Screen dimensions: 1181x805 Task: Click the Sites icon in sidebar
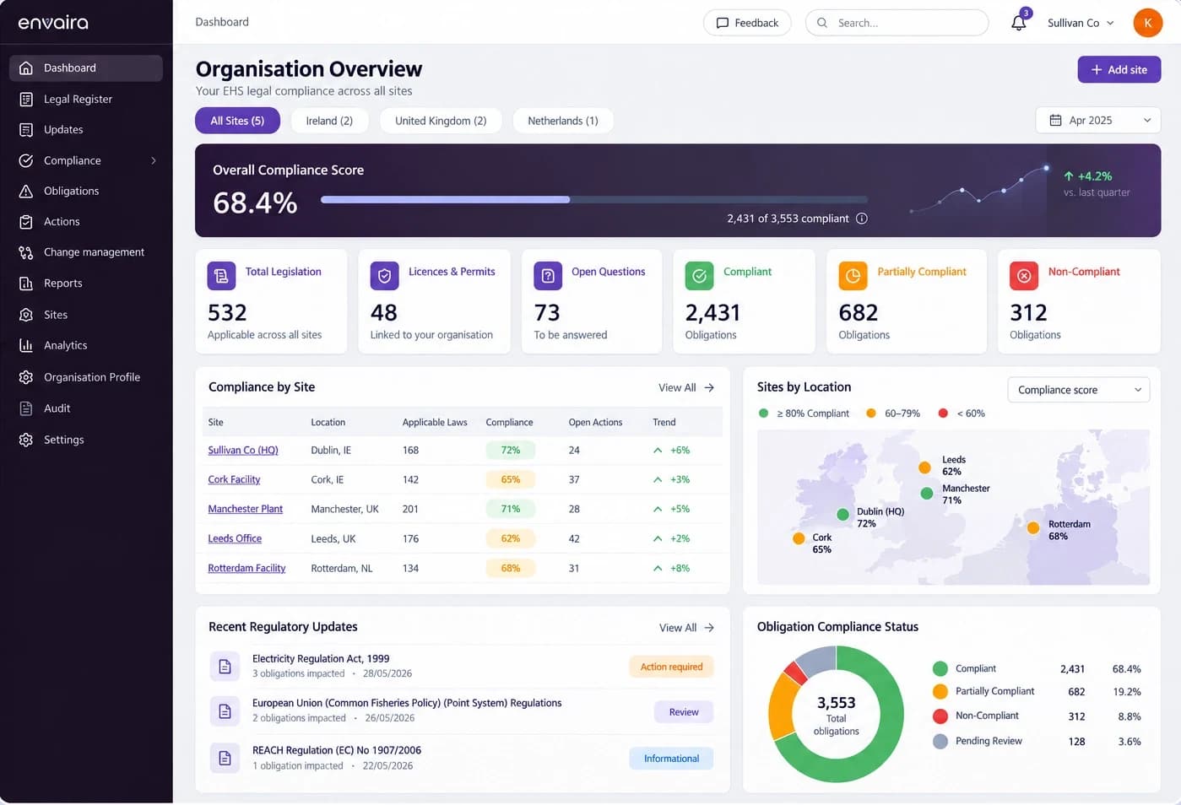pos(26,315)
